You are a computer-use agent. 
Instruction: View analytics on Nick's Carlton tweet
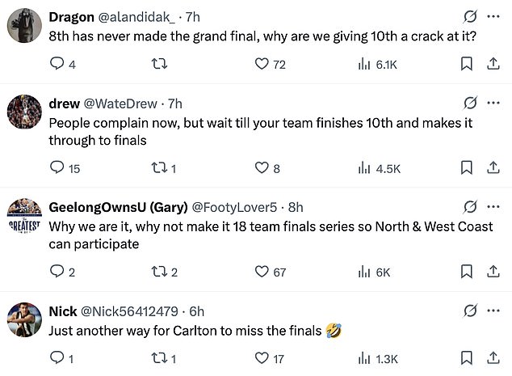point(363,357)
